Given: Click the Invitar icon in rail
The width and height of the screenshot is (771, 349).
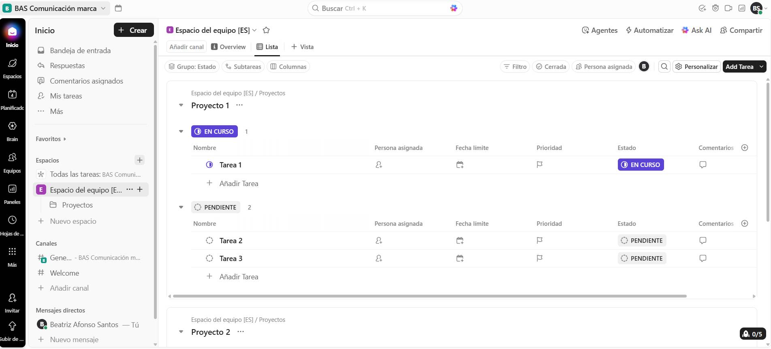Looking at the screenshot, I should coord(12,298).
